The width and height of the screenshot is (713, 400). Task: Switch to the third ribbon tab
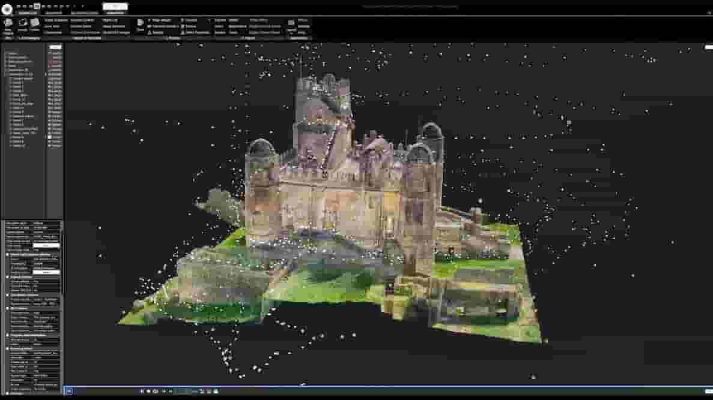click(85, 13)
